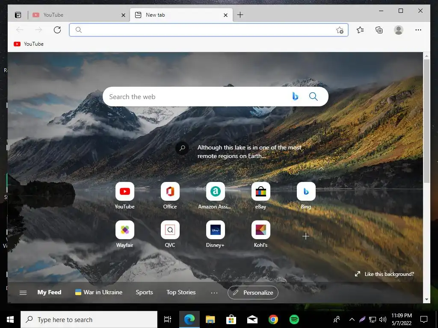Screen dimensions: 438x328
Task: Click the taskbar search box
Action: tap(89, 319)
